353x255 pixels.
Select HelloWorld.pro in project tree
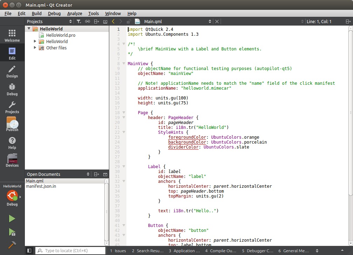coord(61,35)
